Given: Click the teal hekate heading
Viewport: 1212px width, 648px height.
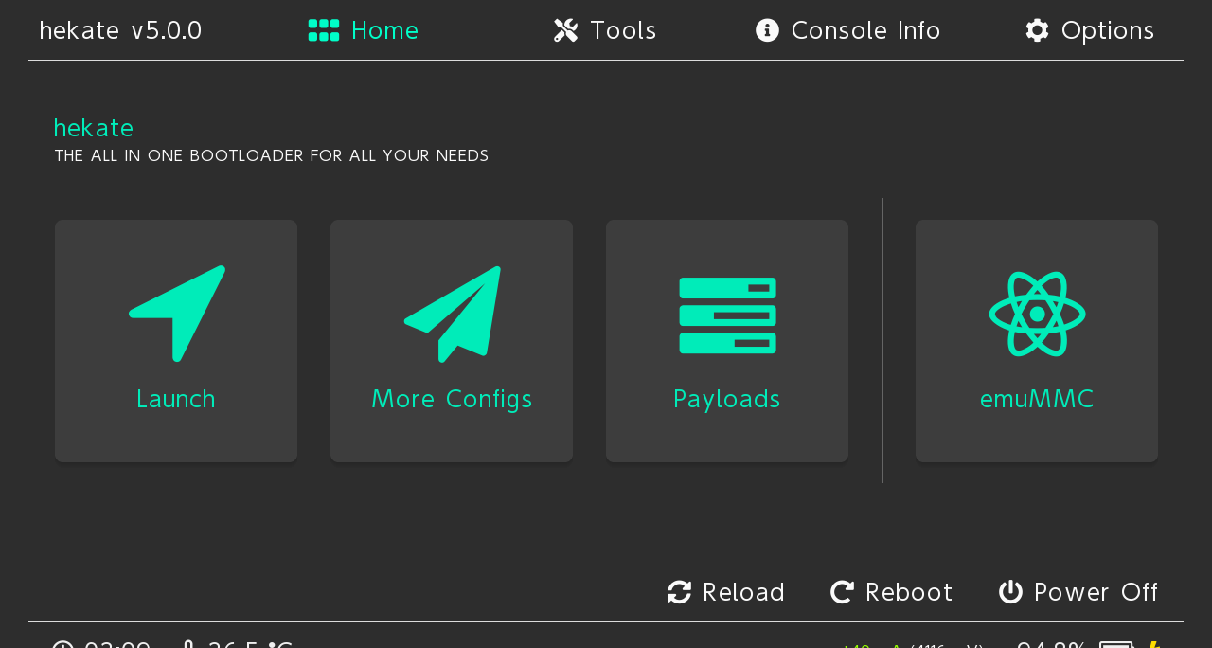Looking at the screenshot, I should [93, 128].
